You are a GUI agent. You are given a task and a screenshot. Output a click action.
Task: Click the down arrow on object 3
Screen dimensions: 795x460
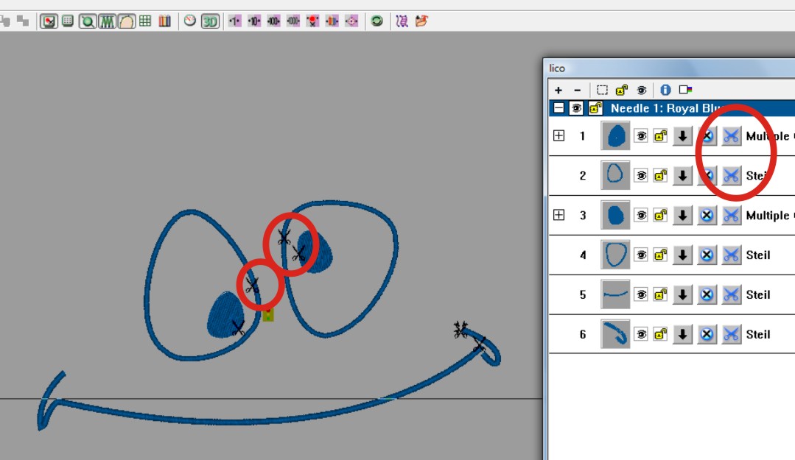[x=682, y=216]
